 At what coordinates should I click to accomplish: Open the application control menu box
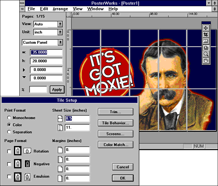coord(22,3)
